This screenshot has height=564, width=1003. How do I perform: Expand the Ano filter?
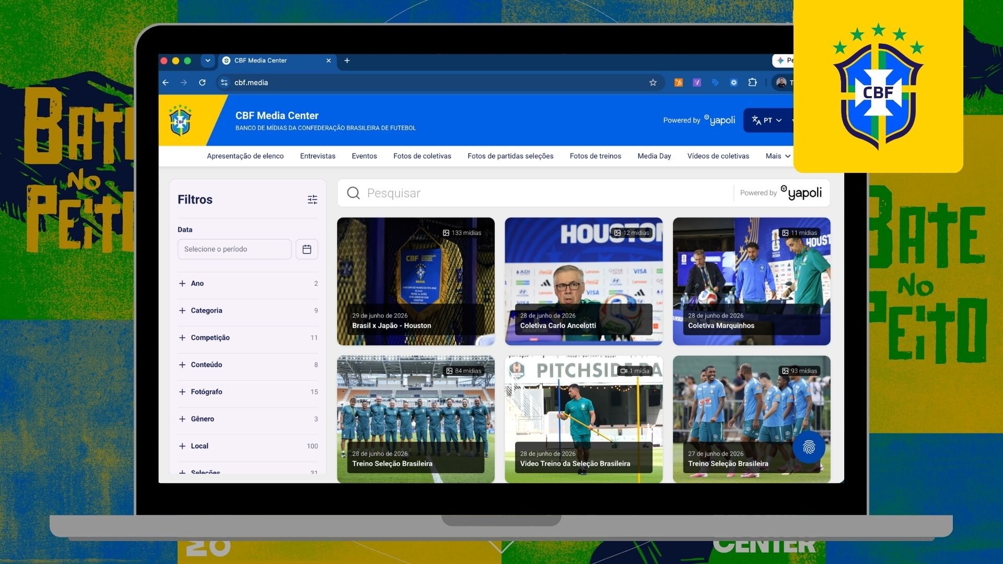coord(248,284)
